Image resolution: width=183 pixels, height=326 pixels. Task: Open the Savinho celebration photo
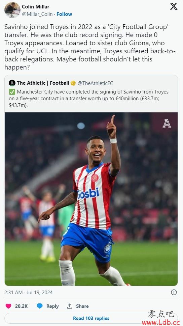[x=91, y=199]
